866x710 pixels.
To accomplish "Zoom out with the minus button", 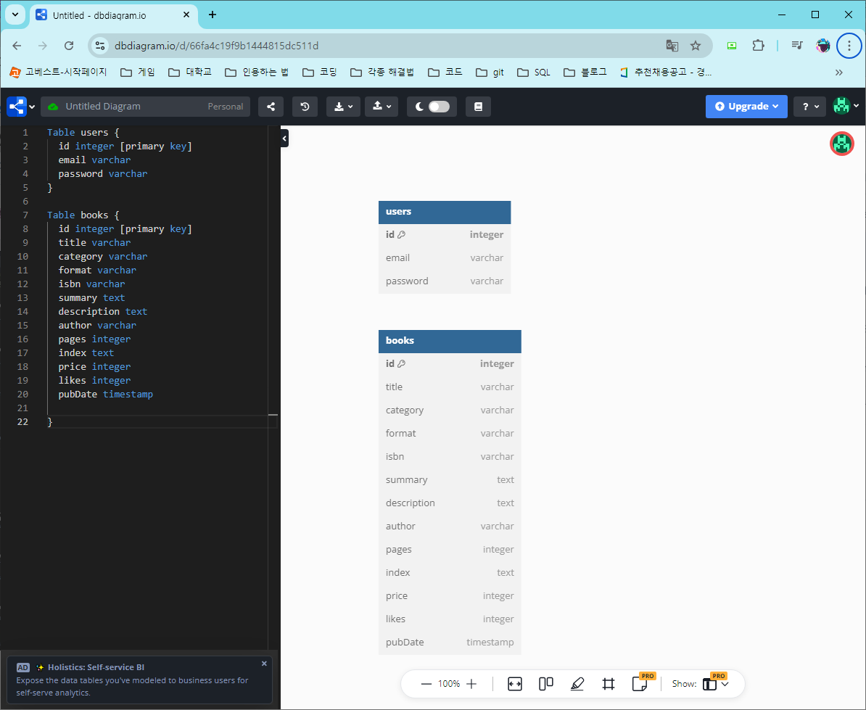I will pos(426,683).
